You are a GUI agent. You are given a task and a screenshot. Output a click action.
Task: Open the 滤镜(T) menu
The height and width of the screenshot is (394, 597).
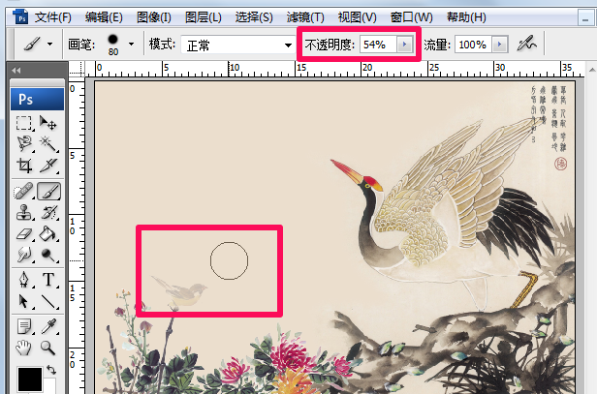coord(305,17)
